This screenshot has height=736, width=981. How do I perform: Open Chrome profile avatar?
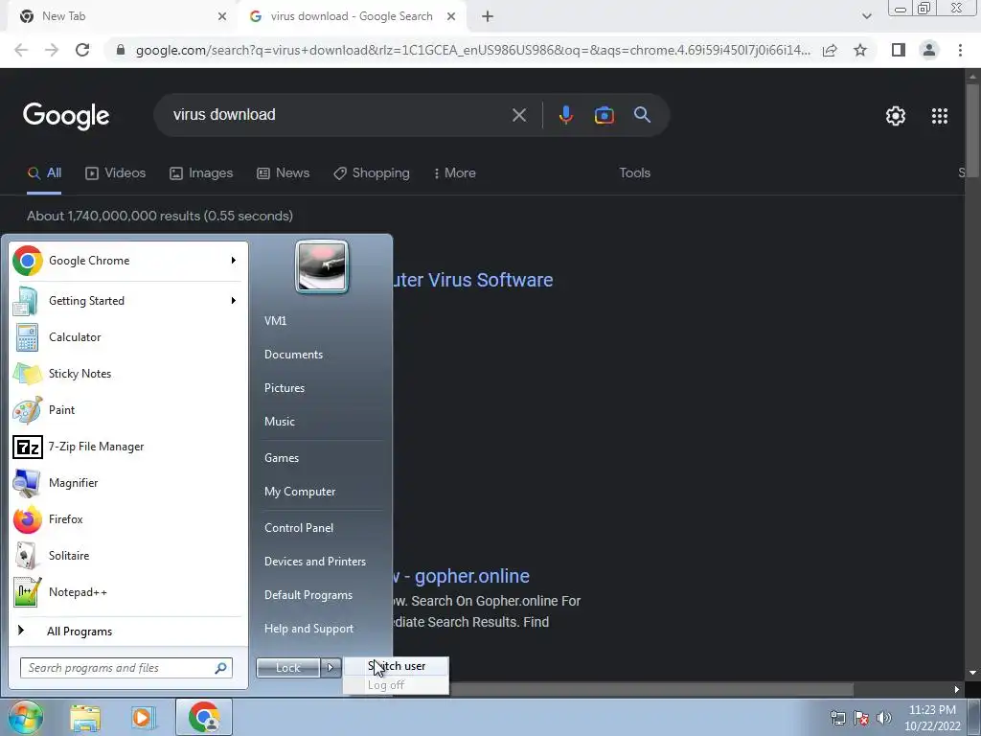click(x=929, y=50)
